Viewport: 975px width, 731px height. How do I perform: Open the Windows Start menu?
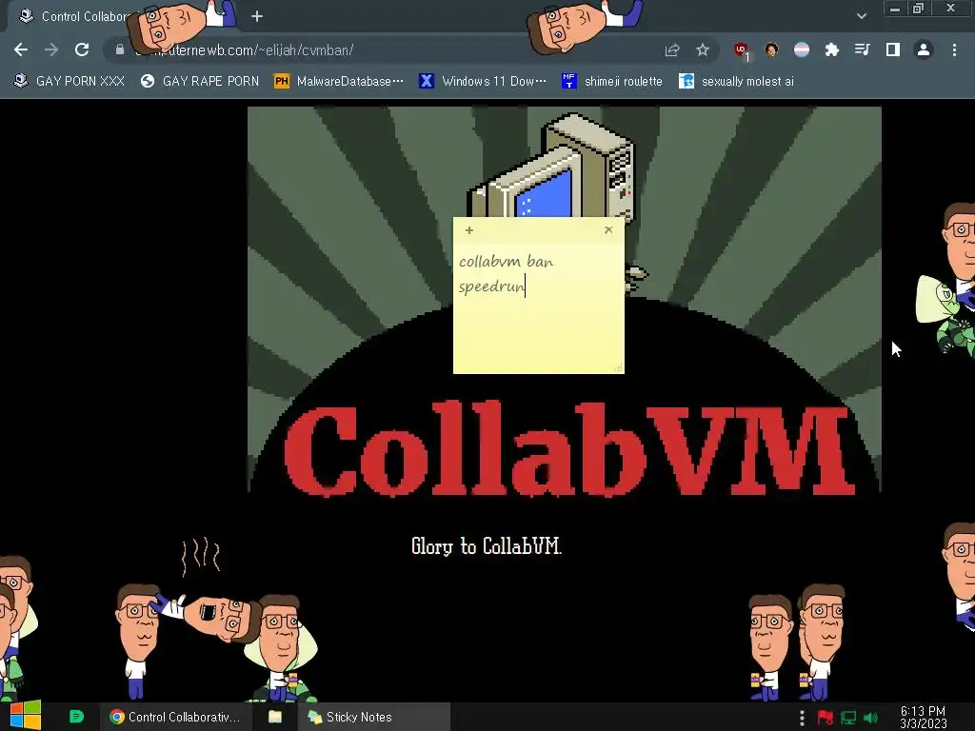tap(26, 716)
